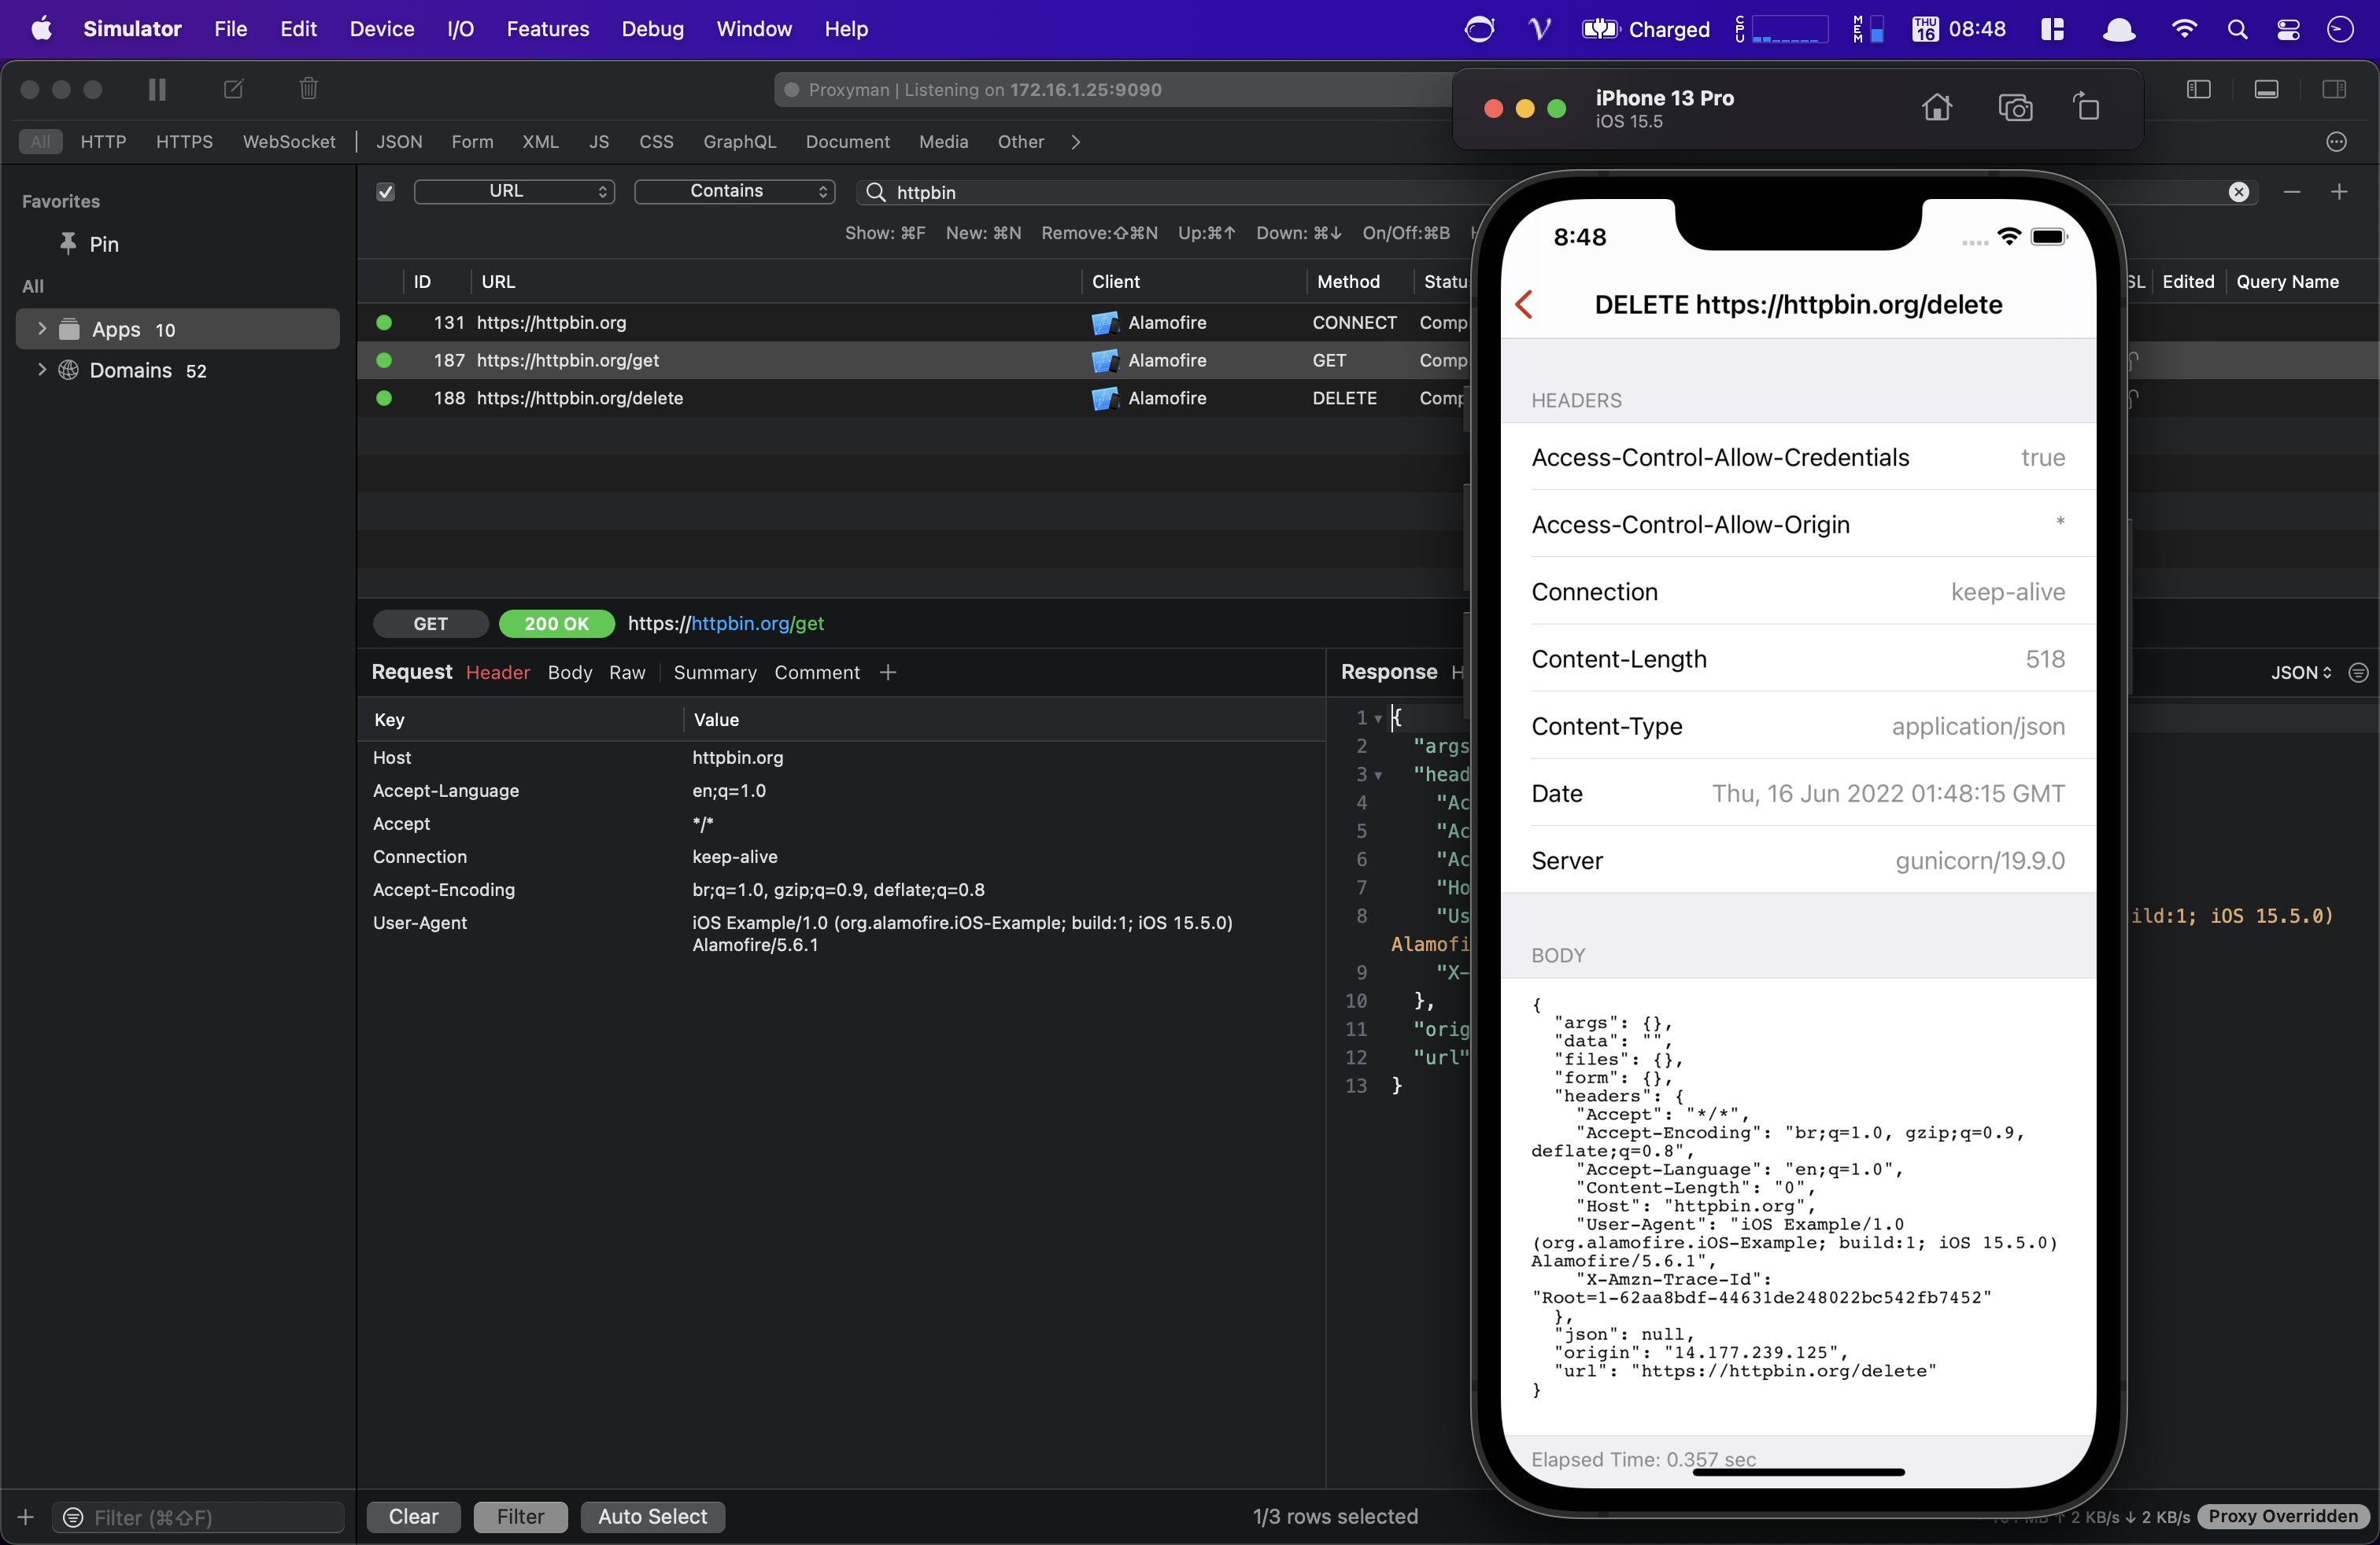Toggle the bottom Filter button
This screenshot has width=2380, height=1545.
click(x=520, y=1516)
